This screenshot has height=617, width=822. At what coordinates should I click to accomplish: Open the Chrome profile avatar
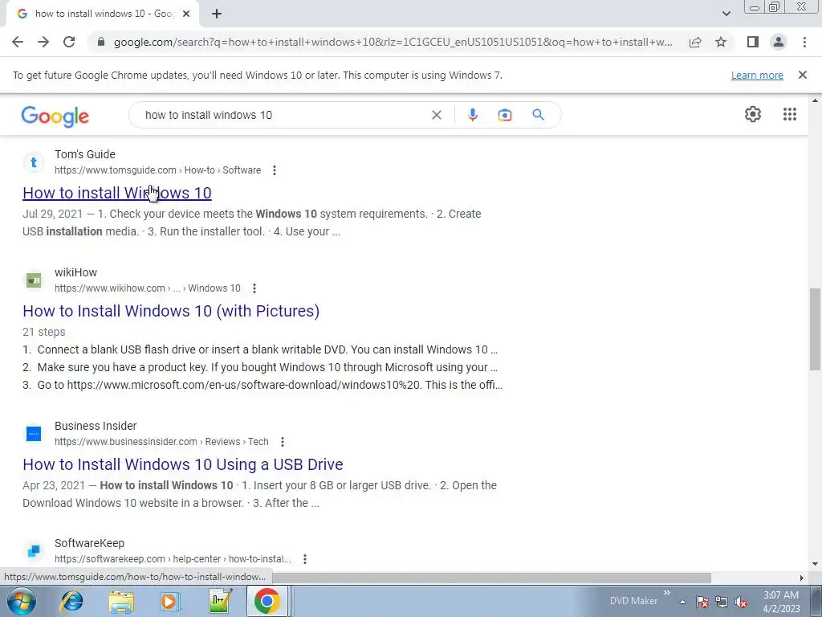pyautogui.click(x=779, y=42)
